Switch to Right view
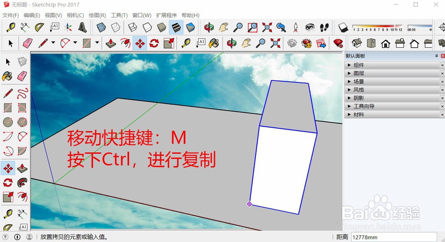Screen dimensions: 445x242 [400, 44]
